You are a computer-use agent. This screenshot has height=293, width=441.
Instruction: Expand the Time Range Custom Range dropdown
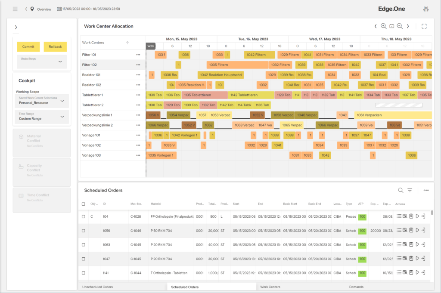click(x=41, y=117)
